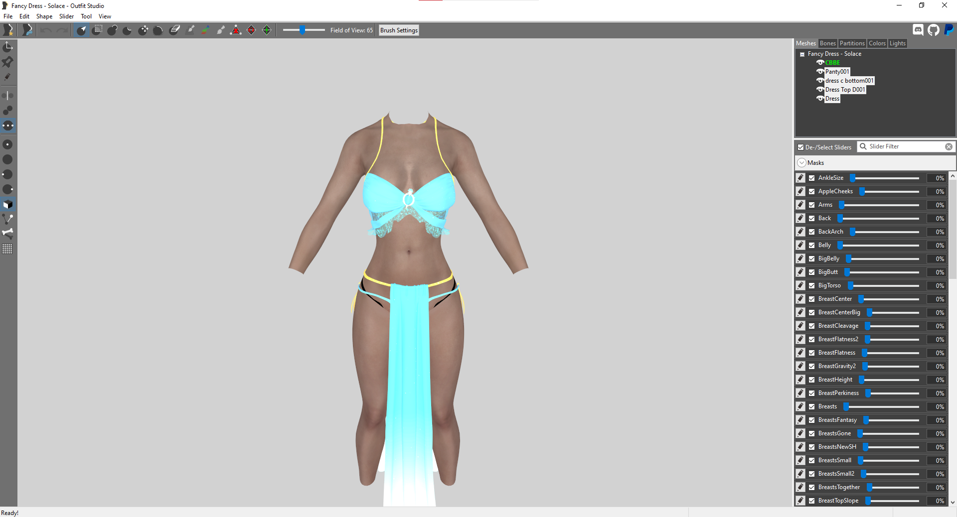Click into the Slider Filter search field
Screen dimensions: 957x517
point(906,146)
